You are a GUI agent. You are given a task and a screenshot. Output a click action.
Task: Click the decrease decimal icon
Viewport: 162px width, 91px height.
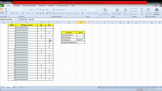pyautogui.click(x=96, y=13)
